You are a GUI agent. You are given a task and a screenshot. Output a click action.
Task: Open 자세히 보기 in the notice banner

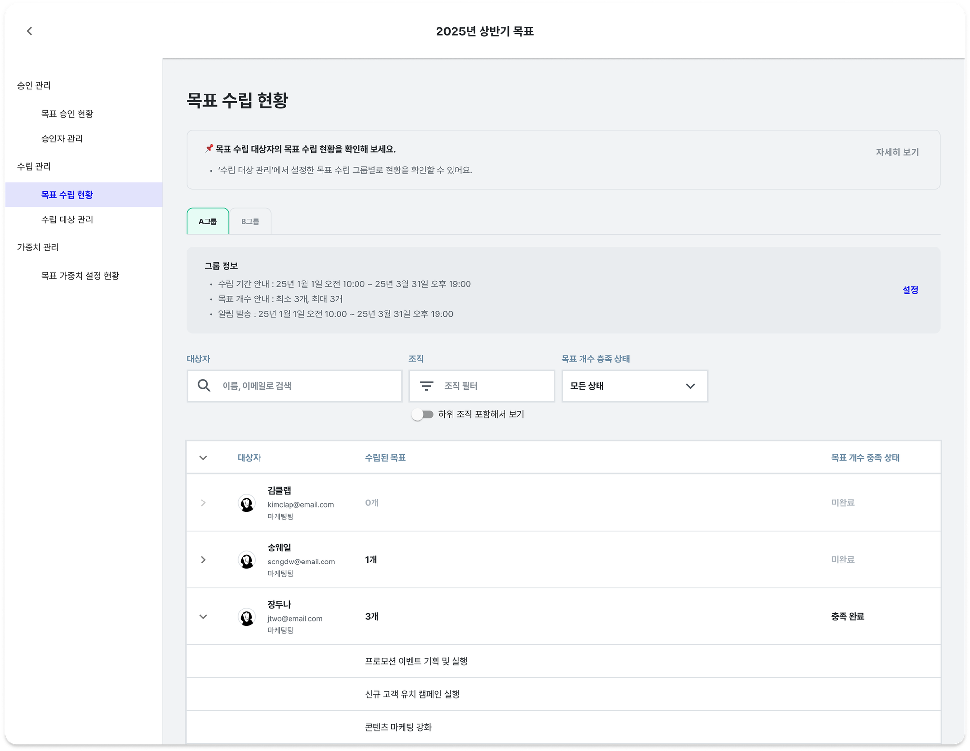896,152
